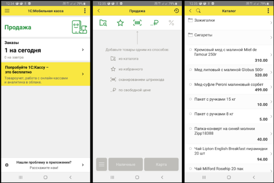This screenshot has height=183, width=274.
Task: Open three-dot menu in Каталог screen
Action: pos(268,11)
